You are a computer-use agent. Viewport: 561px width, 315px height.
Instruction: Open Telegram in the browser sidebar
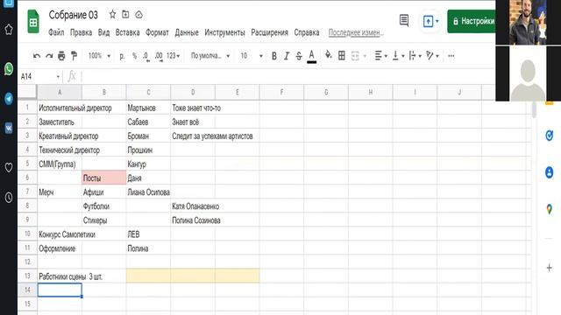(9, 99)
